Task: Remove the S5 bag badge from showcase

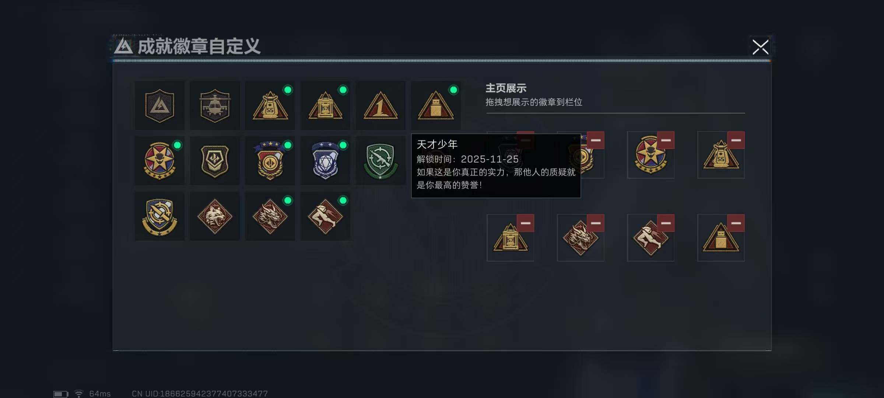Action: tap(736, 140)
